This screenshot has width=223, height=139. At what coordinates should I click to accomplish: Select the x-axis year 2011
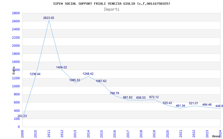pyautogui.click(x=49, y=134)
